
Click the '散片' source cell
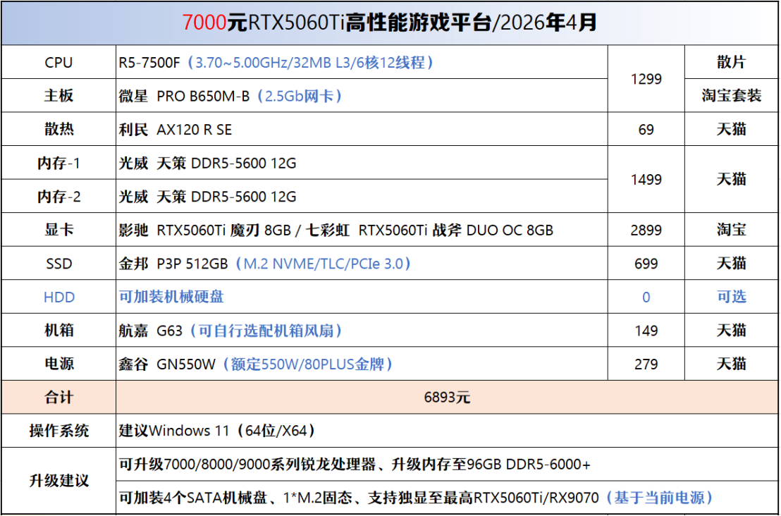click(732, 62)
